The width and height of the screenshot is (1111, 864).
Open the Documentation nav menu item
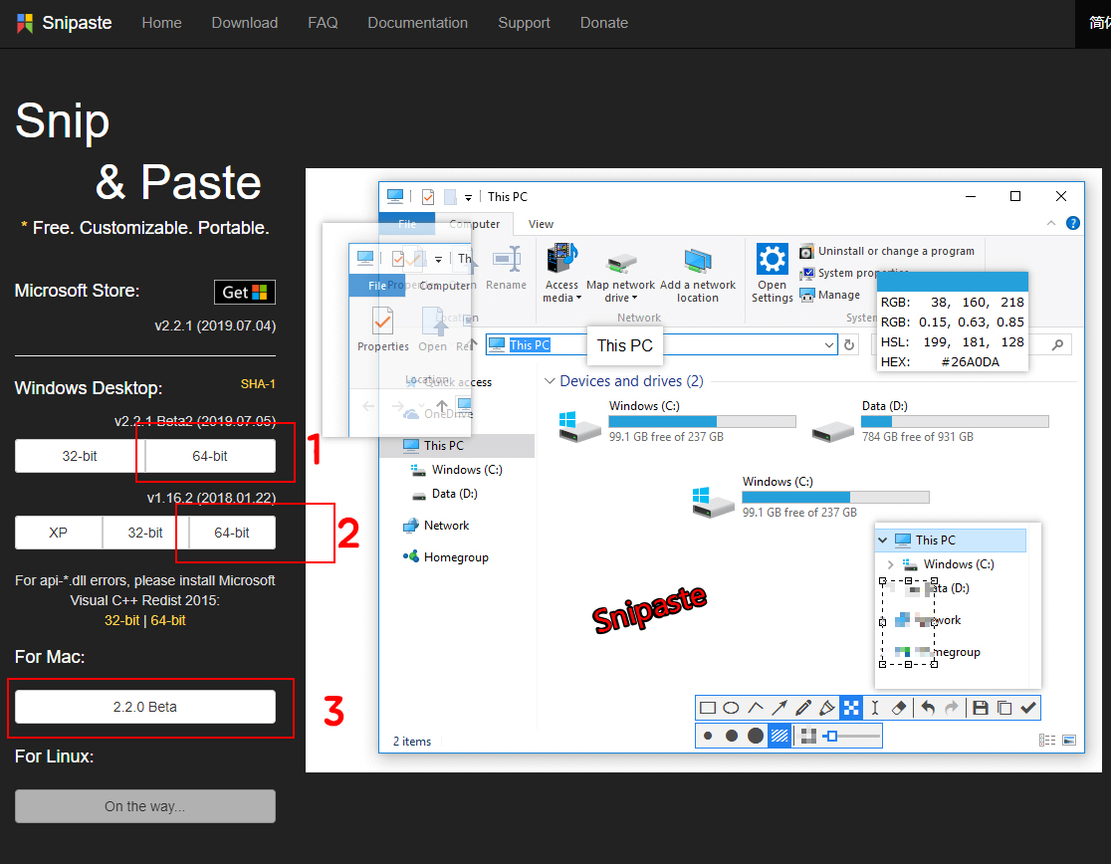[x=417, y=23]
